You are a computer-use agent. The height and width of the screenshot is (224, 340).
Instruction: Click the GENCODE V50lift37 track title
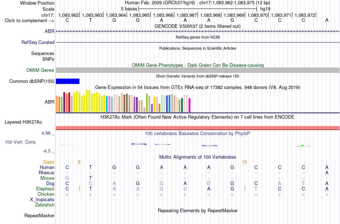(x=198, y=26)
